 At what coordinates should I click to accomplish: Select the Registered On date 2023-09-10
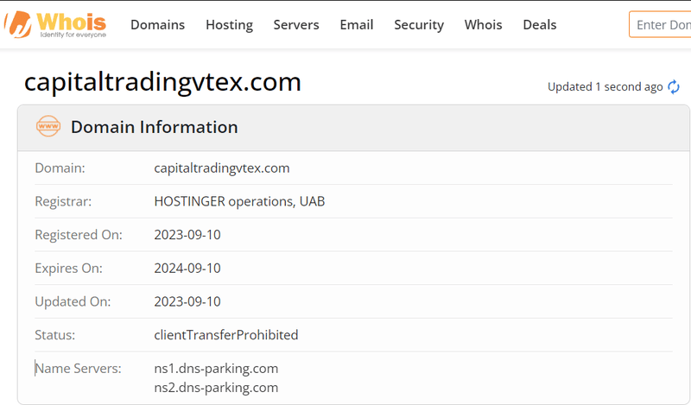tap(187, 234)
